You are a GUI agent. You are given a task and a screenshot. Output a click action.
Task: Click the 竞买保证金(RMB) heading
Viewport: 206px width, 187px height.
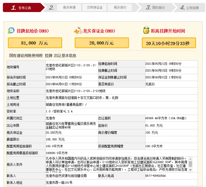[x=99, y=31]
